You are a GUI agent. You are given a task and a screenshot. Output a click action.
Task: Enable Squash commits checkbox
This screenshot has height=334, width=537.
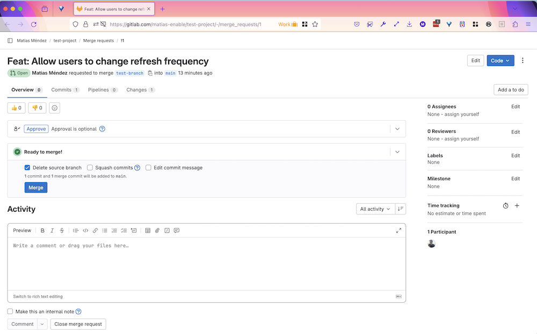(x=90, y=167)
